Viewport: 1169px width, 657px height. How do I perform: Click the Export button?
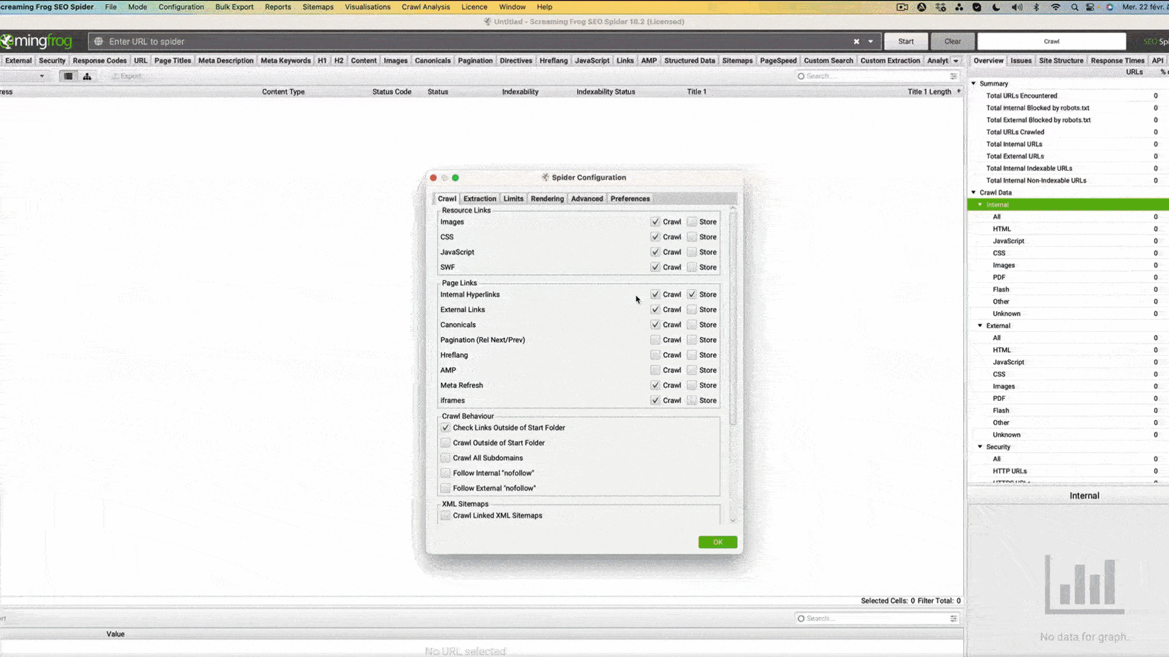[126, 76]
